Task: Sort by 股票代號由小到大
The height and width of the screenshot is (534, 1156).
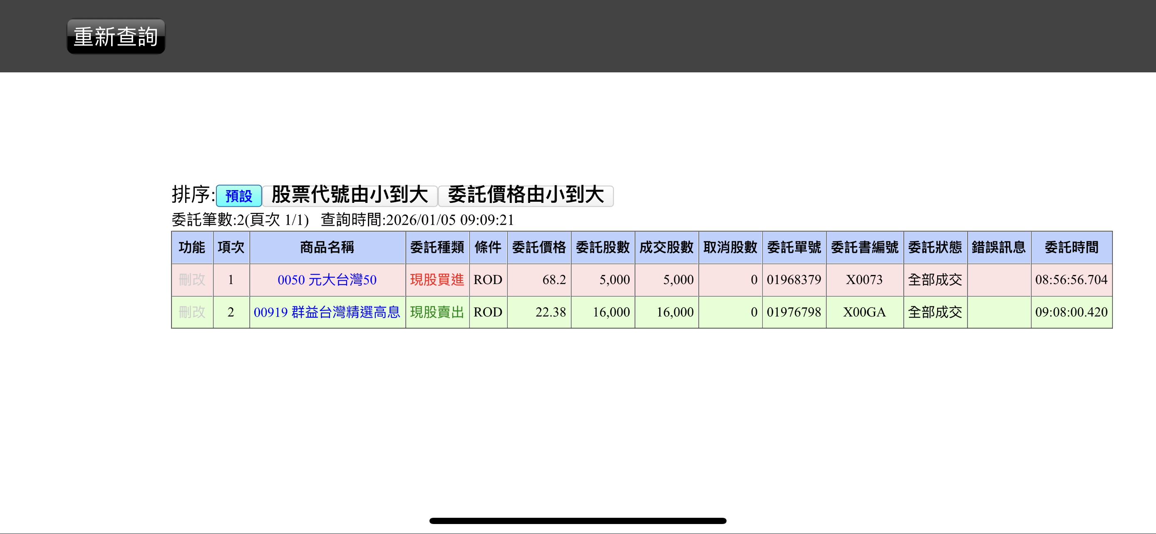Action: [350, 195]
